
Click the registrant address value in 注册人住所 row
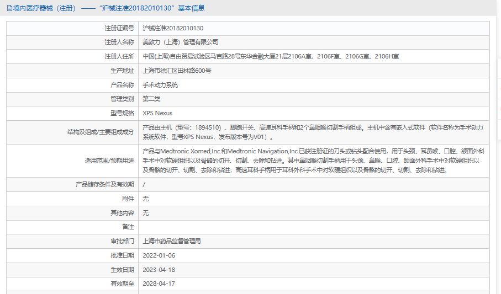(x=271, y=56)
